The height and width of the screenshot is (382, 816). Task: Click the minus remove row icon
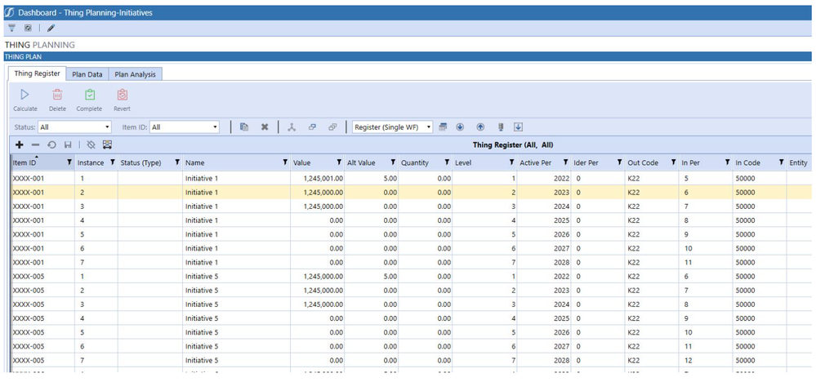(x=35, y=145)
